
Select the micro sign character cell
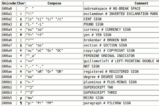[x=21, y=98]
